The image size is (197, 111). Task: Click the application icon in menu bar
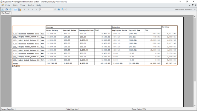click(2, 5)
